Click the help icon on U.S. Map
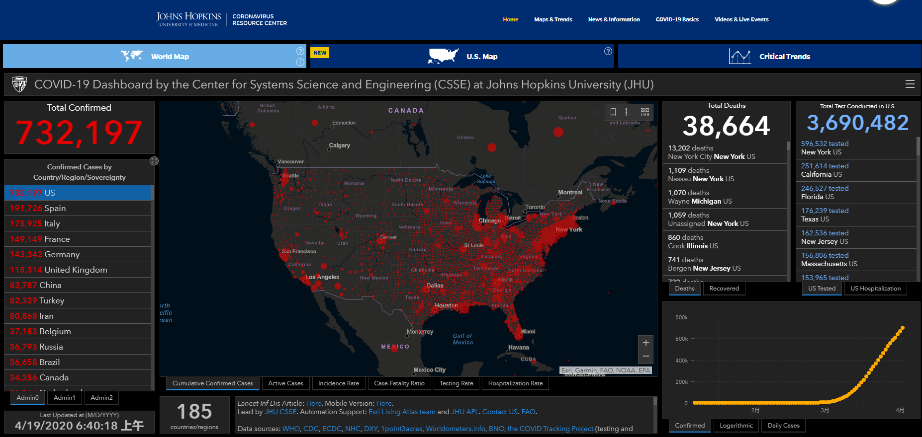 (x=608, y=51)
